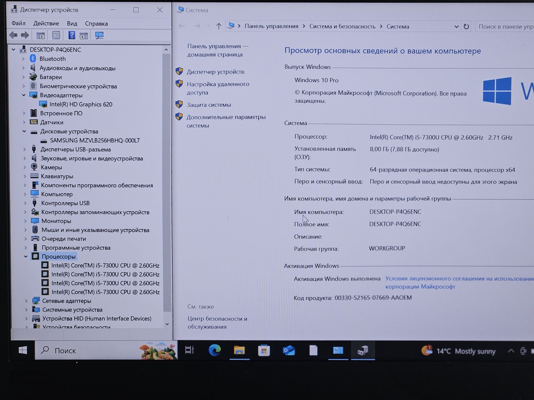The width and height of the screenshot is (534, 400).
Task: Open Центр безопасности и обслуживания link
Action: click(217, 323)
